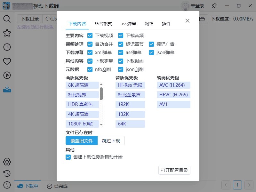Switch to 下载内容 tab
Image resolution: width=256 pixels, height=192 pixels.
(x=77, y=24)
